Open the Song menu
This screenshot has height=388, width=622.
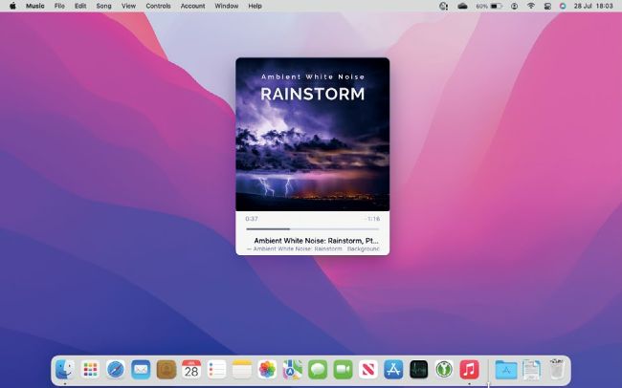[103, 6]
